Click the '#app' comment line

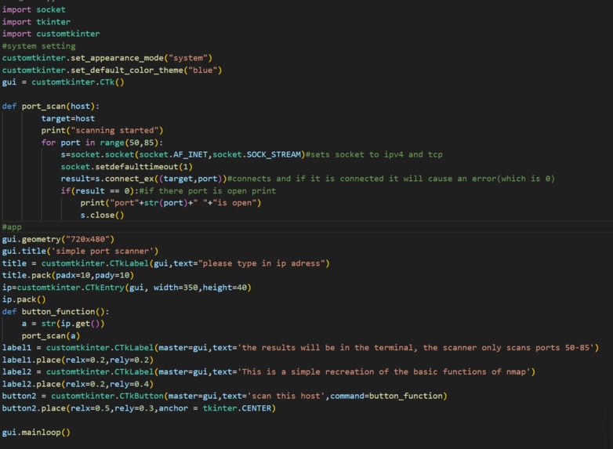pyautogui.click(x=12, y=227)
